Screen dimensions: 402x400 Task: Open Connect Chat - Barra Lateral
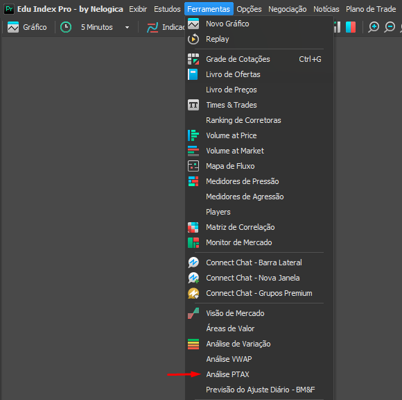click(259, 262)
